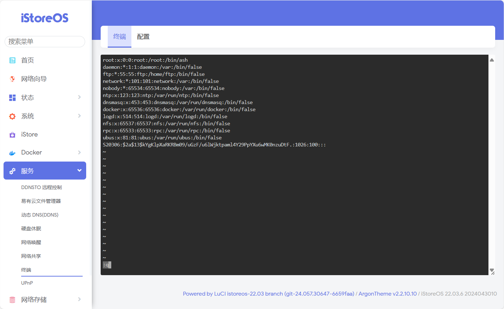Expand the Docker submenu arrow
The width and height of the screenshot is (504, 309).
click(79, 152)
